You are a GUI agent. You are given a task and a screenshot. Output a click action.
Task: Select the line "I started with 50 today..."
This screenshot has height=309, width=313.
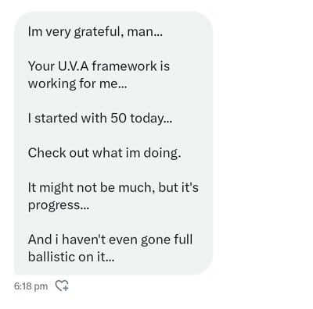pyautogui.click(x=100, y=119)
